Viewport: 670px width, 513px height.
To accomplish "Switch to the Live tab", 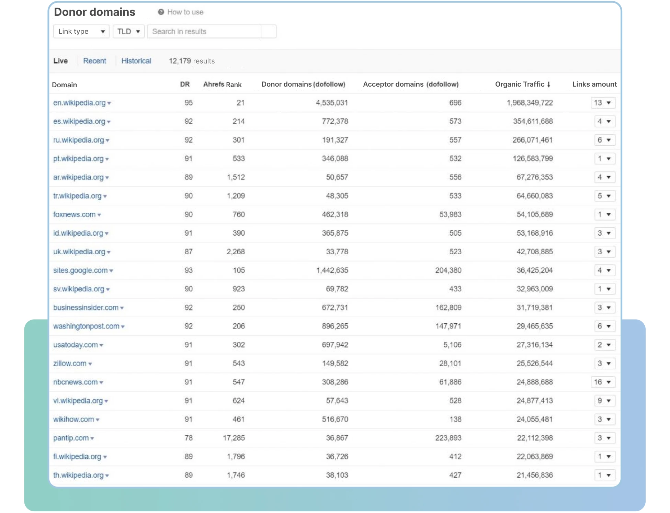I will tap(60, 61).
